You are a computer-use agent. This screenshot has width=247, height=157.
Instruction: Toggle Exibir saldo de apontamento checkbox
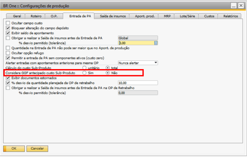(x=8, y=33)
